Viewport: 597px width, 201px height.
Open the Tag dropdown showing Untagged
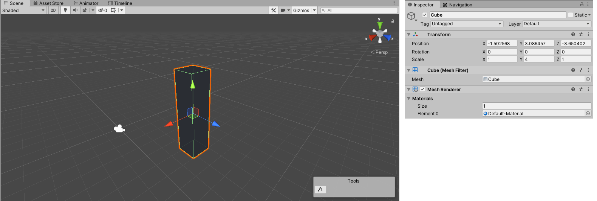point(467,24)
